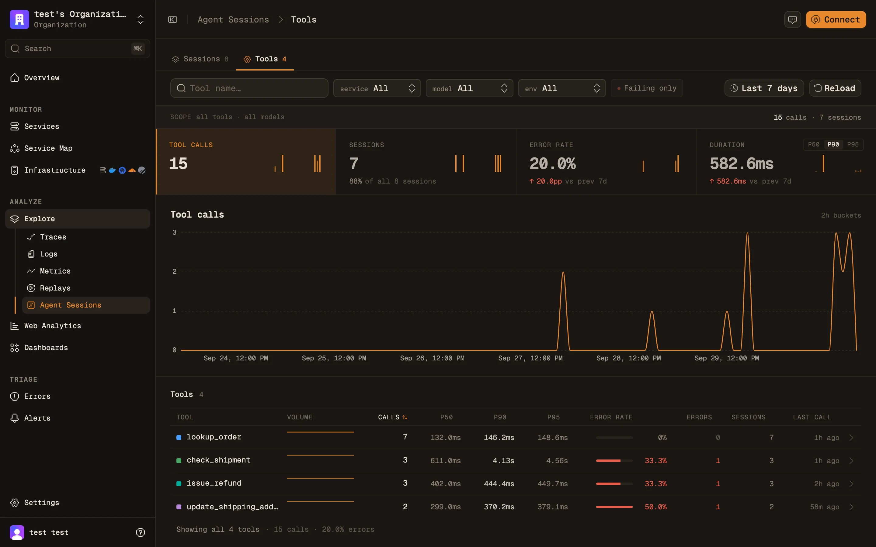Select Agent Sessions in the sidebar

click(86, 305)
